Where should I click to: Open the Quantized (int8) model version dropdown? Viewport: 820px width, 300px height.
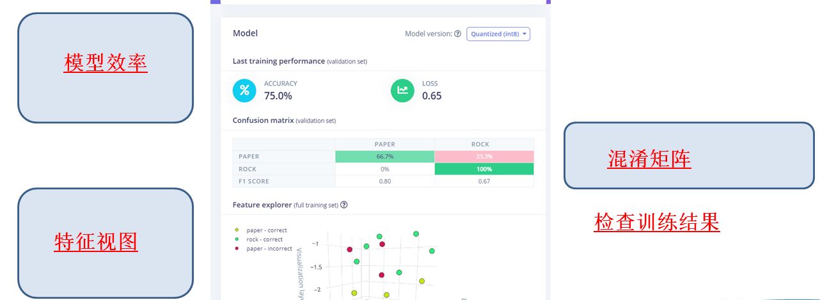[x=498, y=34]
